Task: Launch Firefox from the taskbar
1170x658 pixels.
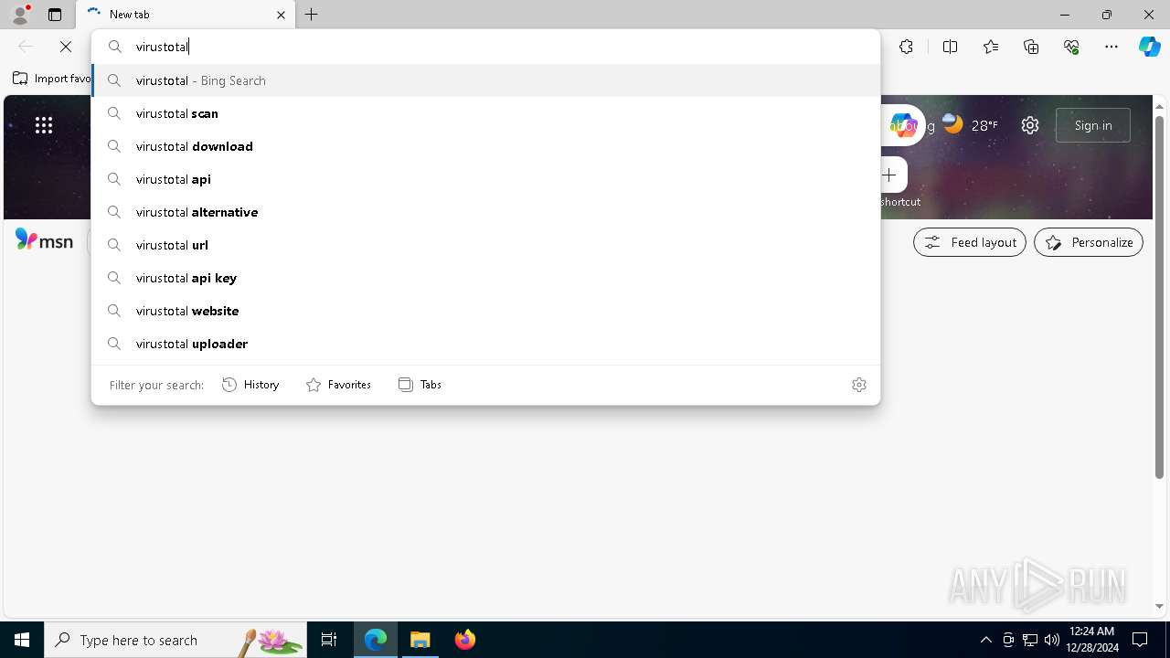Action: coord(465,640)
